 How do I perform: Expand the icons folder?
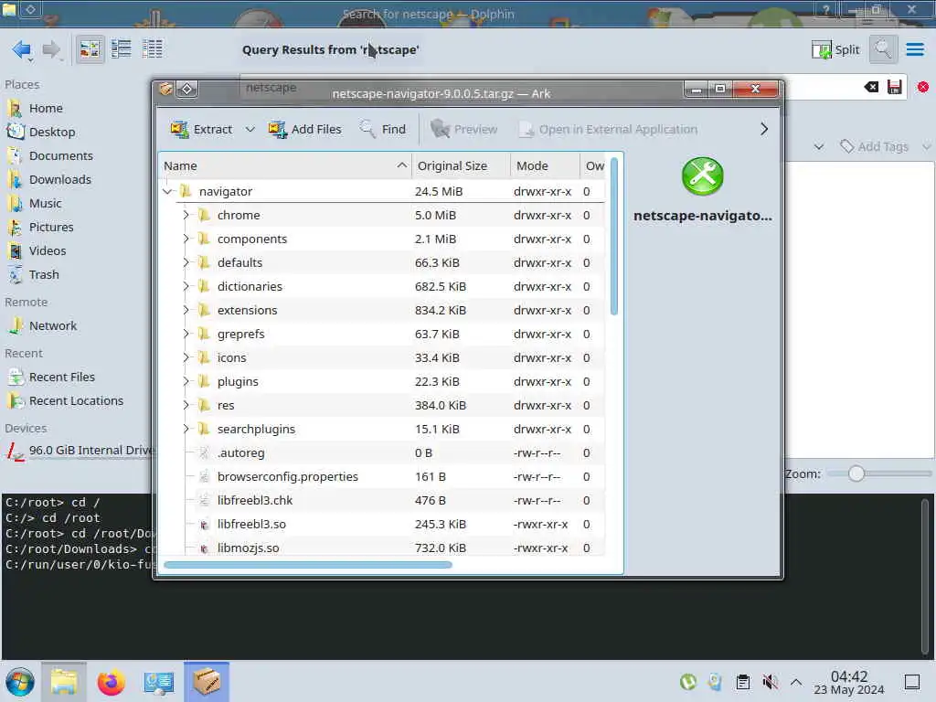click(x=186, y=357)
